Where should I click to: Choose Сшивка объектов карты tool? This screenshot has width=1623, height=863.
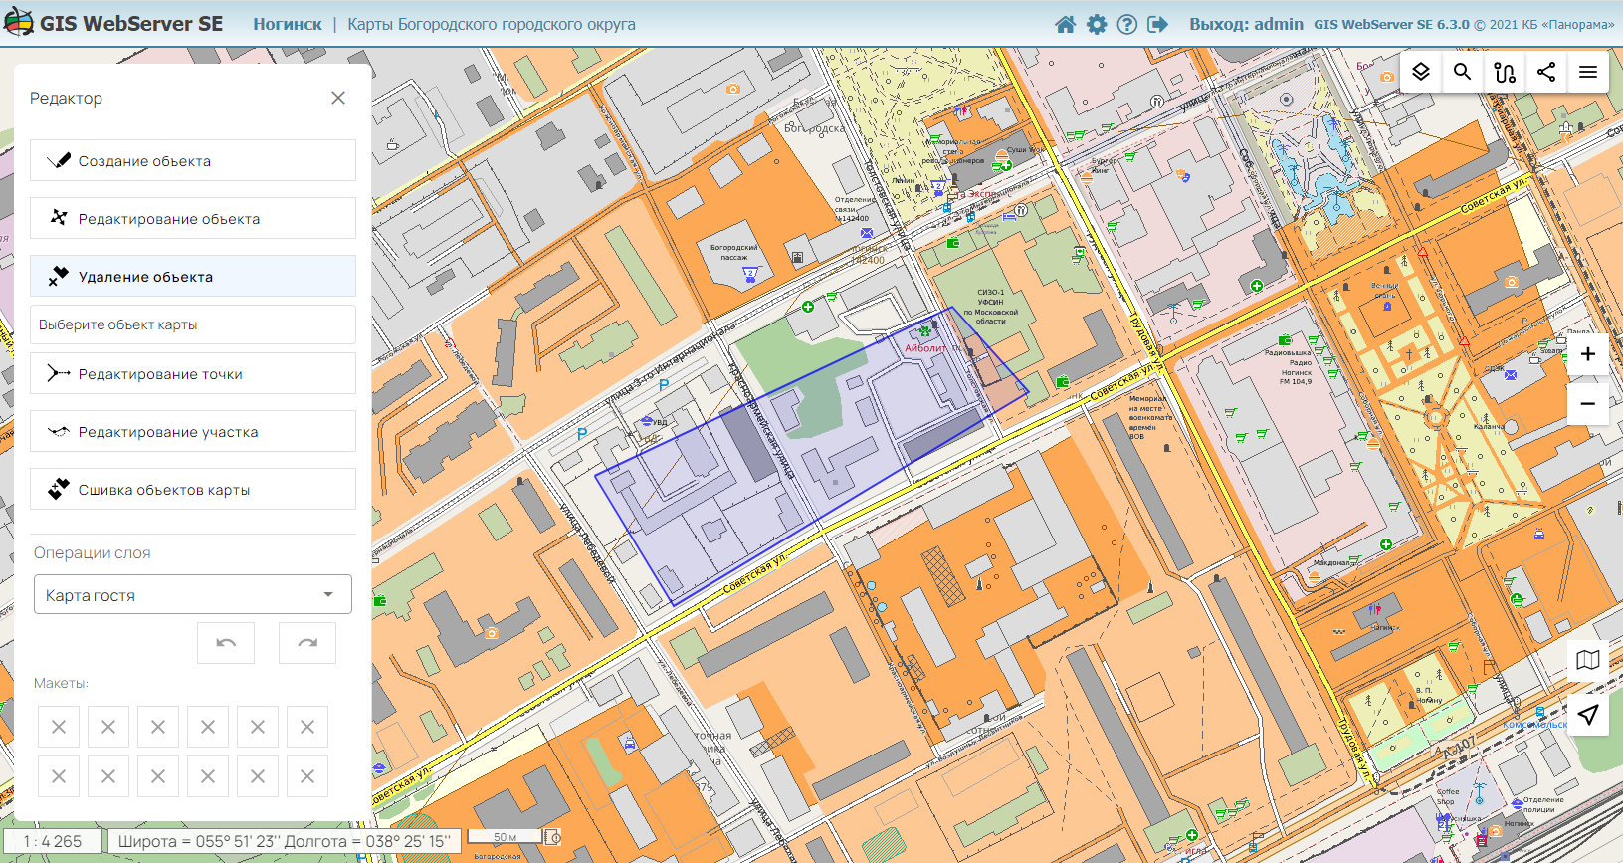coord(193,490)
